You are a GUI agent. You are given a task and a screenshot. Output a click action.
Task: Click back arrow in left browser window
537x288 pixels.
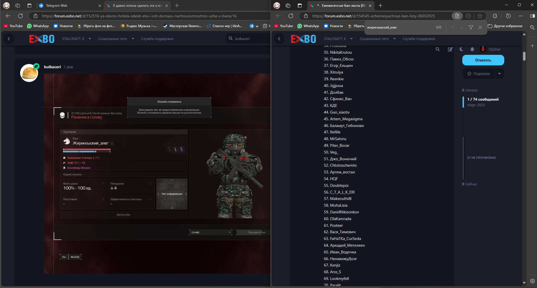pos(8,16)
